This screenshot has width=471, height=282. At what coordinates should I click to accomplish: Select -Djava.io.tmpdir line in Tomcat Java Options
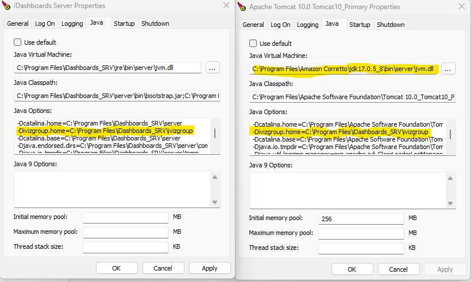tap(348, 147)
